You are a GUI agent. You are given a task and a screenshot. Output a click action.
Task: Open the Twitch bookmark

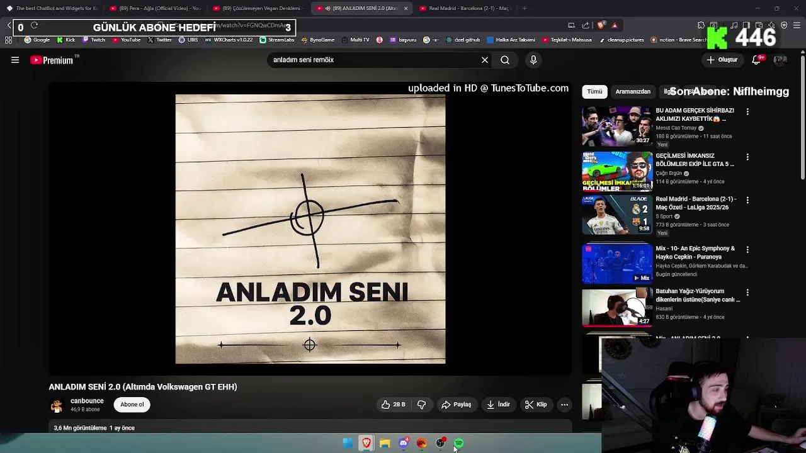(94, 40)
